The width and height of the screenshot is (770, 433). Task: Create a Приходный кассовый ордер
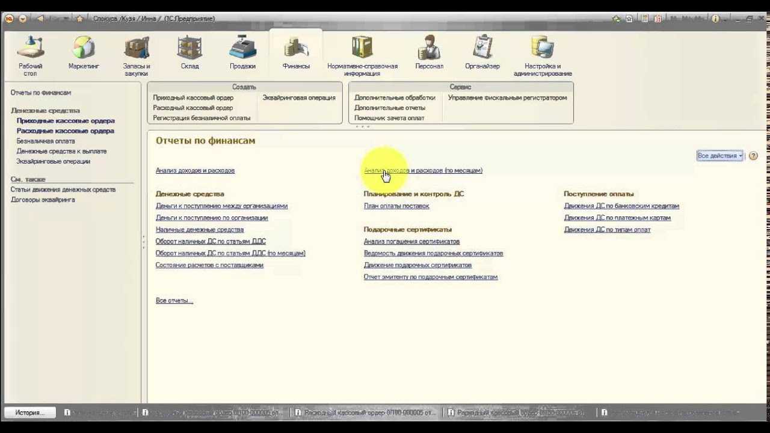point(193,97)
